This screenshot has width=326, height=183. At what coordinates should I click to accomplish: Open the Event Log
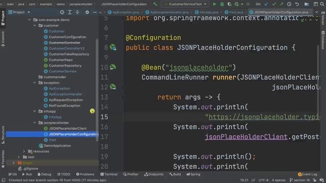pos(308,174)
